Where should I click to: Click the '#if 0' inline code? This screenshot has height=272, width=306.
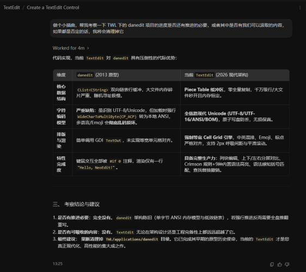[x=115, y=161]
